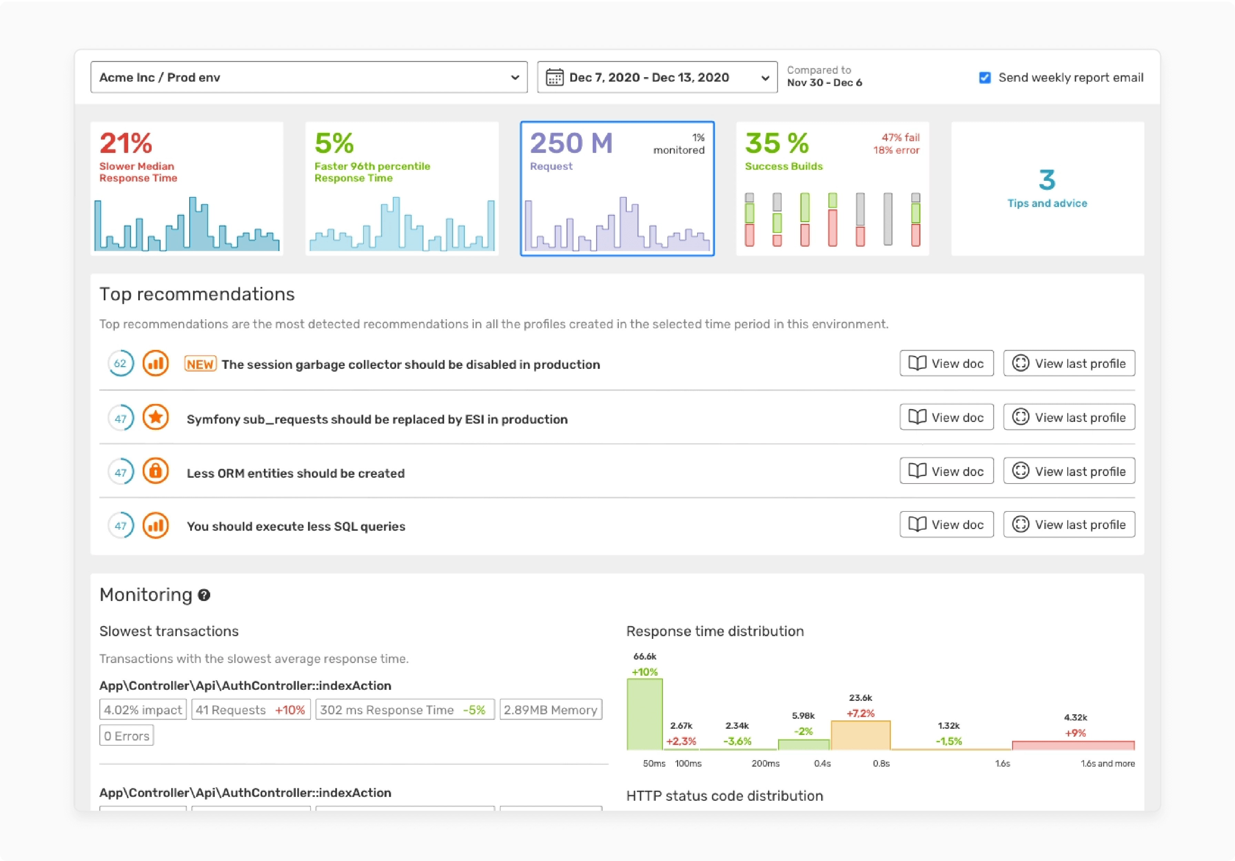Click the 1% monitored label
The width and height of the screenshot is (1235, 861).
tap(679, 144)
